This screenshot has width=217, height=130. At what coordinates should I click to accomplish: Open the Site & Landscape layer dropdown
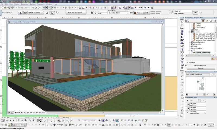click(x=36, y=13)
